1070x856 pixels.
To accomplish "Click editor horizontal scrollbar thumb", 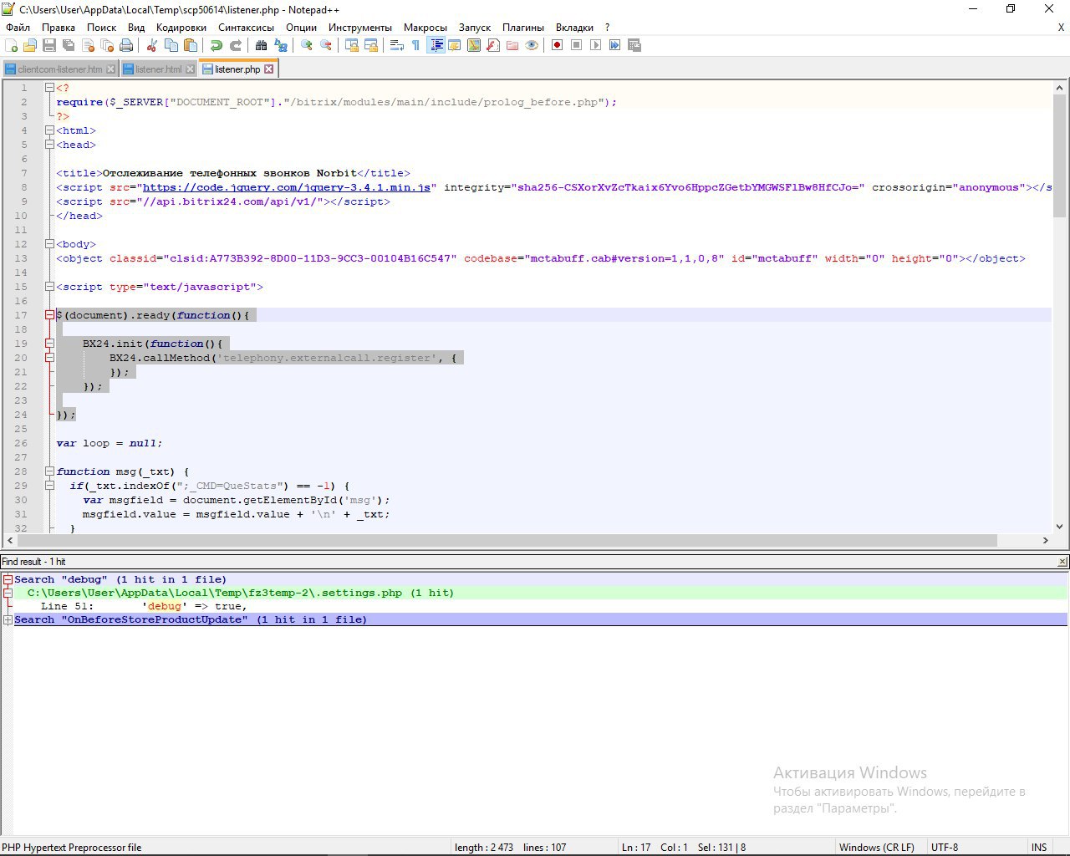I will click(507, 540).
